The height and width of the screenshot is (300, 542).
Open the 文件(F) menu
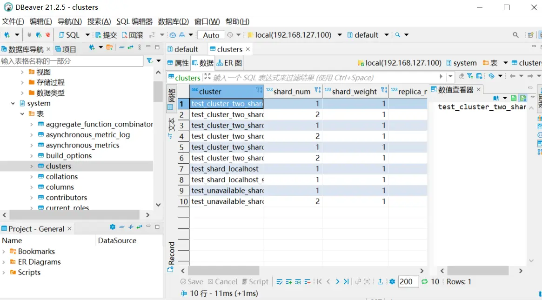click(x=13, y=21)
